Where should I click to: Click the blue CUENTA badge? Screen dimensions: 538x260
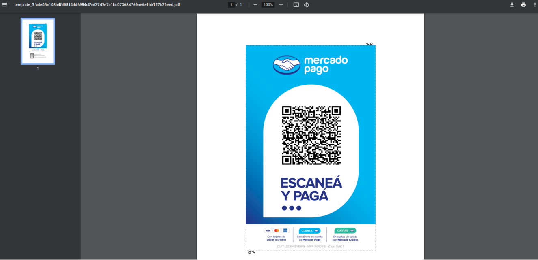click(x=309, y=230)
